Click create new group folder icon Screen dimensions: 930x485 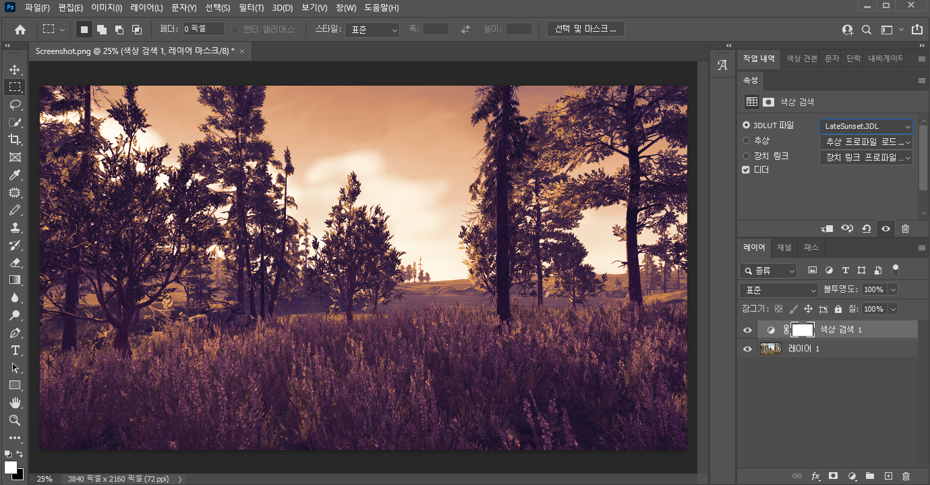tap(870, 476)
